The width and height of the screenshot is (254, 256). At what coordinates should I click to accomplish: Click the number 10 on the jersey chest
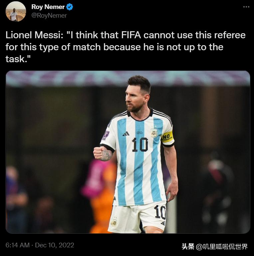tap(140, 145)
